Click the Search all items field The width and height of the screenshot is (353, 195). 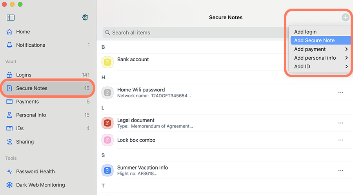[194, 33]
